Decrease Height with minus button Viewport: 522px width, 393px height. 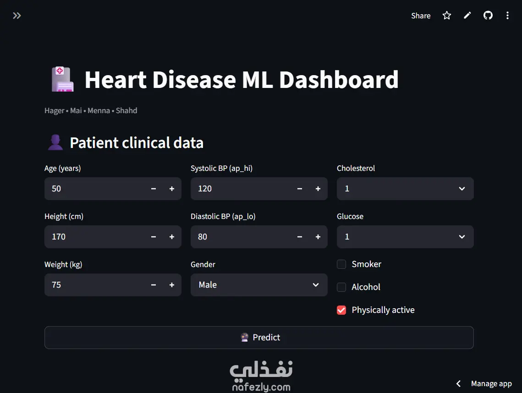(154, 237)
